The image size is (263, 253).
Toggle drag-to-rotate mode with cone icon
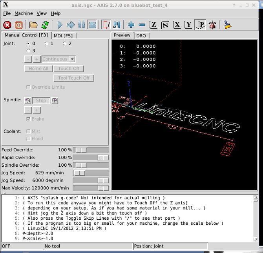pos(212,25)
